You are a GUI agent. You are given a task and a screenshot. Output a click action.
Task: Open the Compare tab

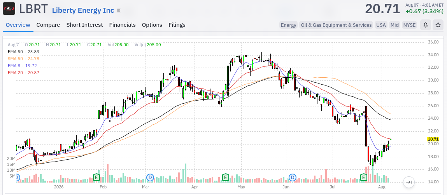coord(48,25)
